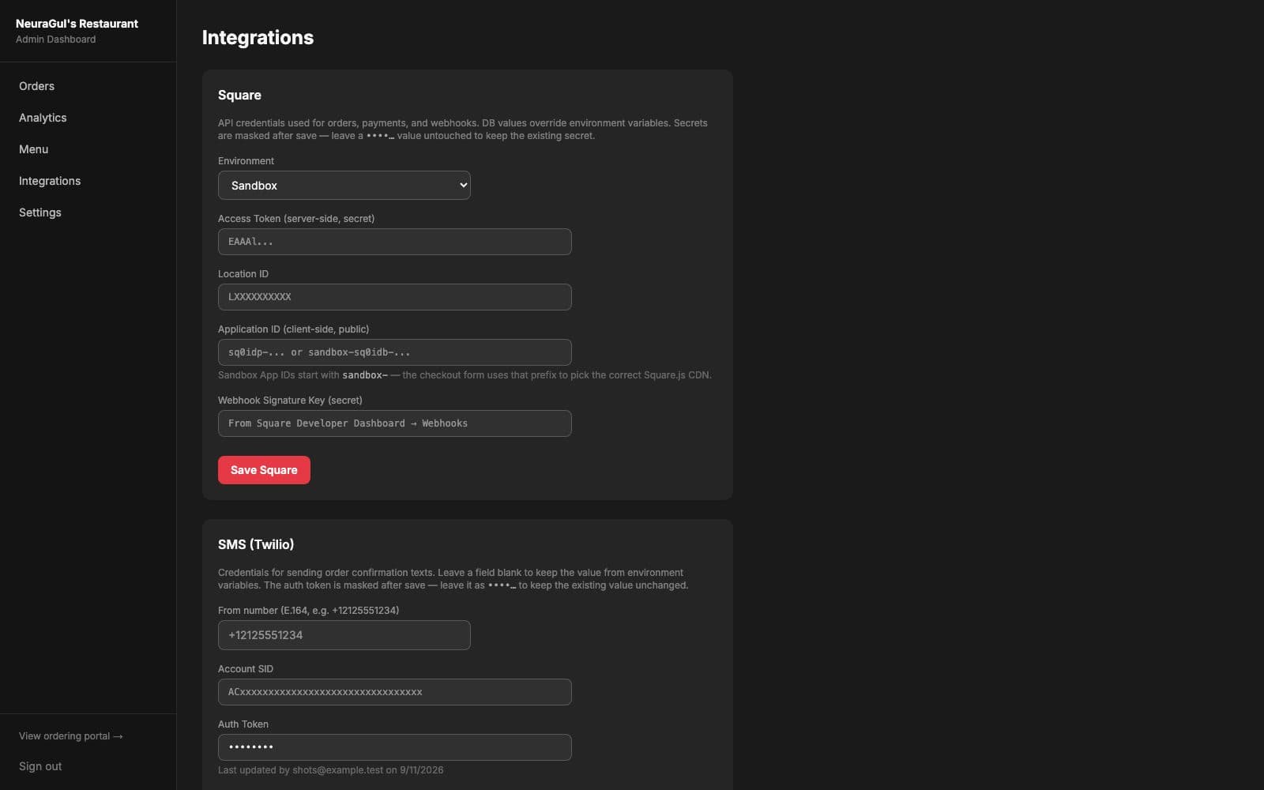Screen dimensions: 1264x790
Task: Focus the Webhook Signature Key field
Action: coord(394,423)
